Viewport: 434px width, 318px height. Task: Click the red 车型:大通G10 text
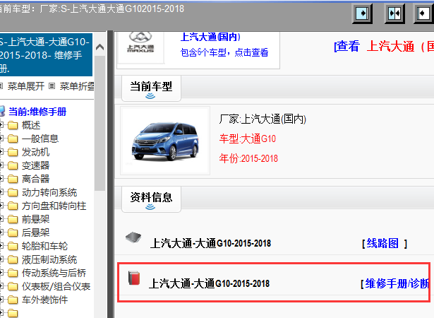248,139
